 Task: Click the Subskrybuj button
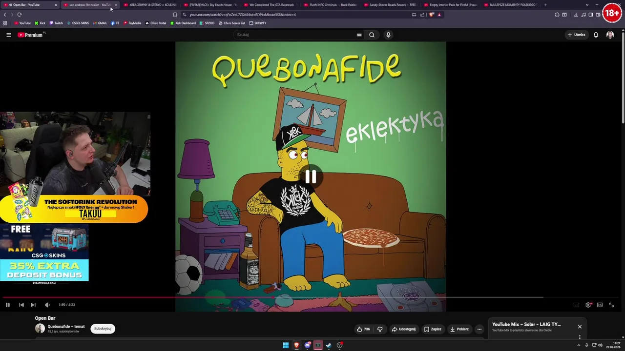coord(103,329)
